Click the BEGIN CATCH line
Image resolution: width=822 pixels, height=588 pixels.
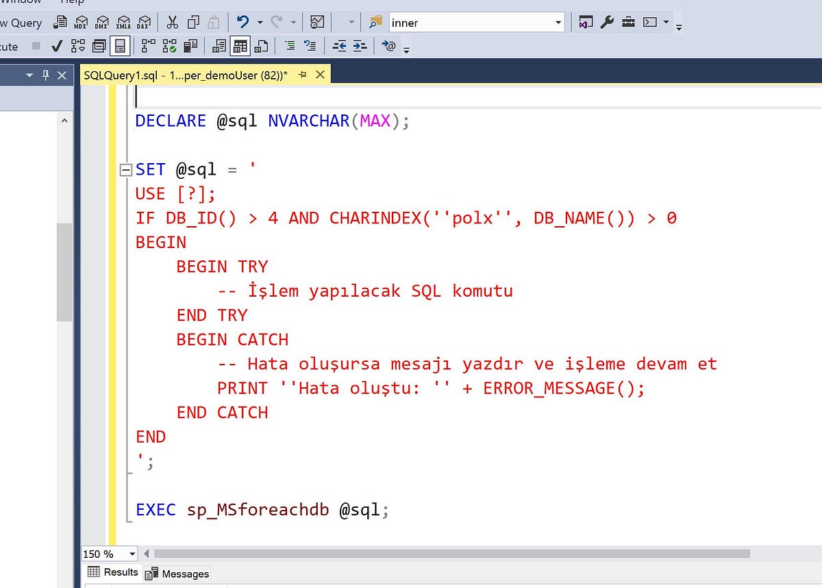[x=232, y=339]
